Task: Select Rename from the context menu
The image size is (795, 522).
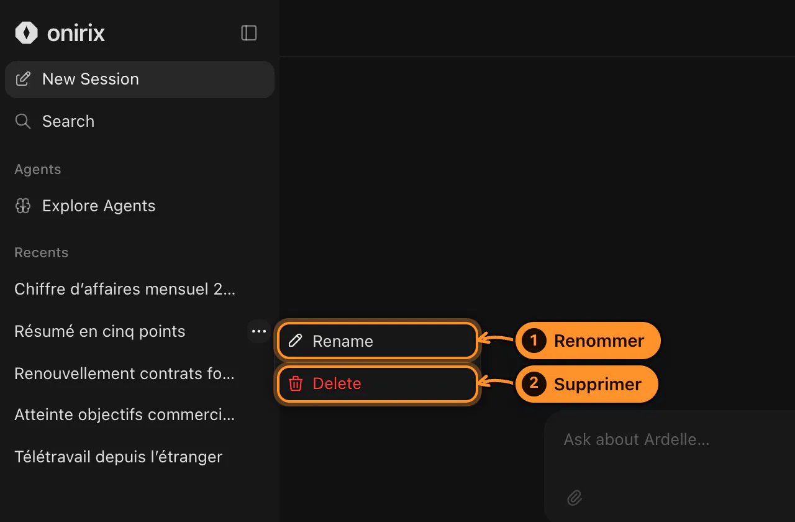Action: click(x=378, y=341)
